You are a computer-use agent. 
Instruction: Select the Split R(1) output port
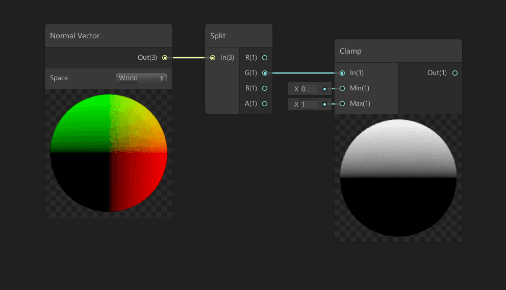coord(265,58)
